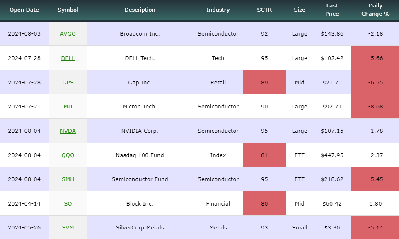Click the Metals industry cell
This screenshot has width=399, height=239.
click(x=218, y=228)
